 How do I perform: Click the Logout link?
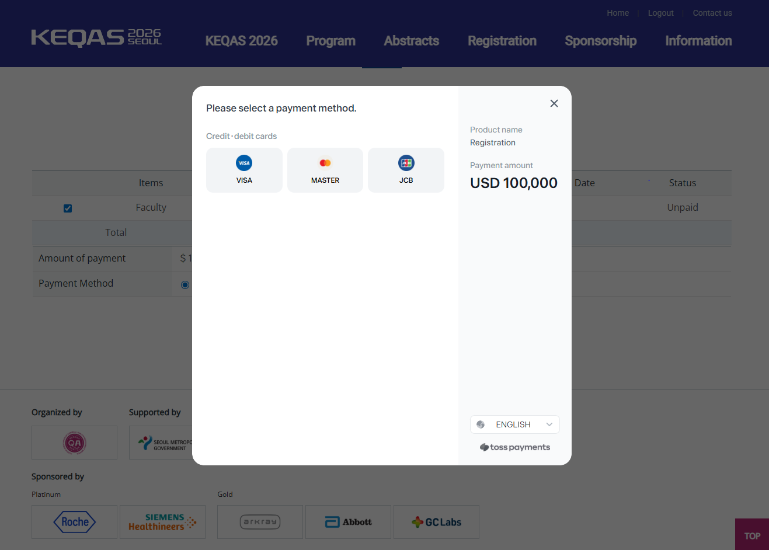coord(660,13)
